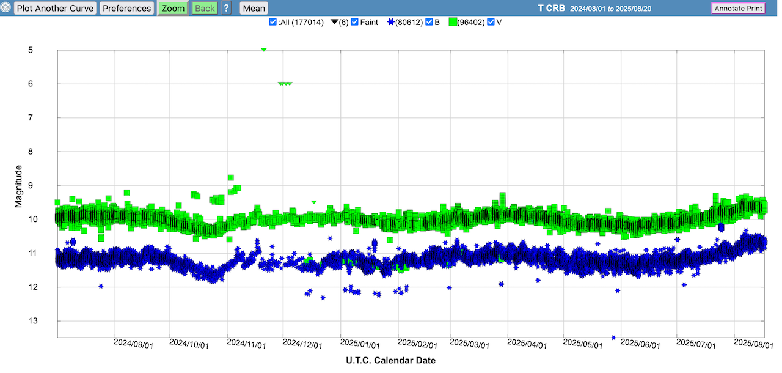Click the 2025/03/01 date axis label

(470, 344)
